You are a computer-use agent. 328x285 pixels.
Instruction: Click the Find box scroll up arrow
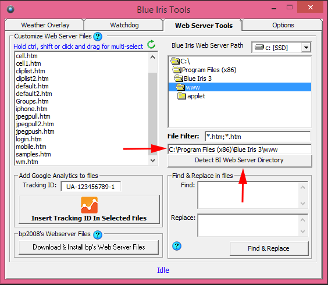pyautogui.click(x=302, y=187)
